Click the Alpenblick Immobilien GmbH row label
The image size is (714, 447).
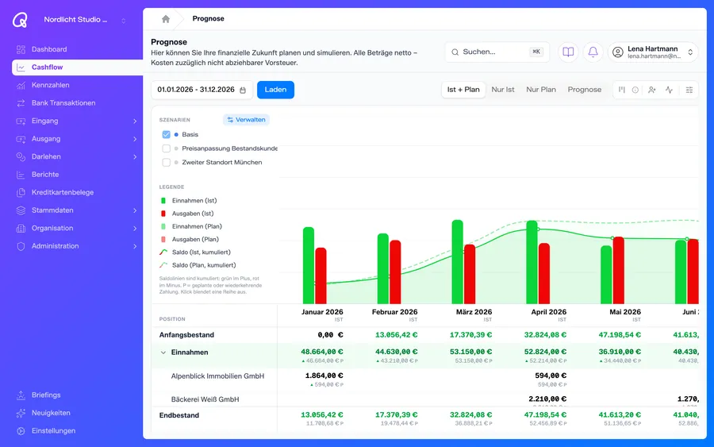pyautogui.click(x=217, y=376)
